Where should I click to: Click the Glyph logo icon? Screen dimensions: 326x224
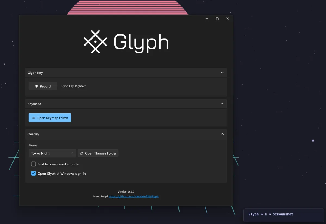coord(95,42)
